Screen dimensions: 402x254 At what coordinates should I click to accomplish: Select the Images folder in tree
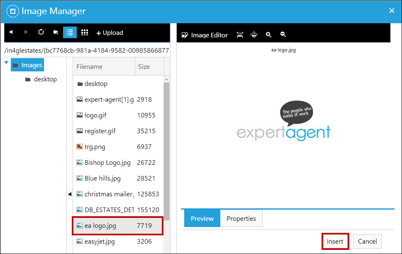[27, 65]
